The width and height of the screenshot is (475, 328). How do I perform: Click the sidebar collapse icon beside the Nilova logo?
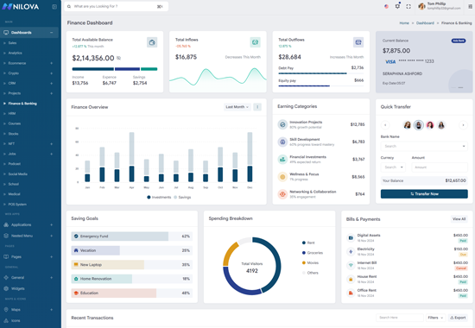tap(54, 7)
